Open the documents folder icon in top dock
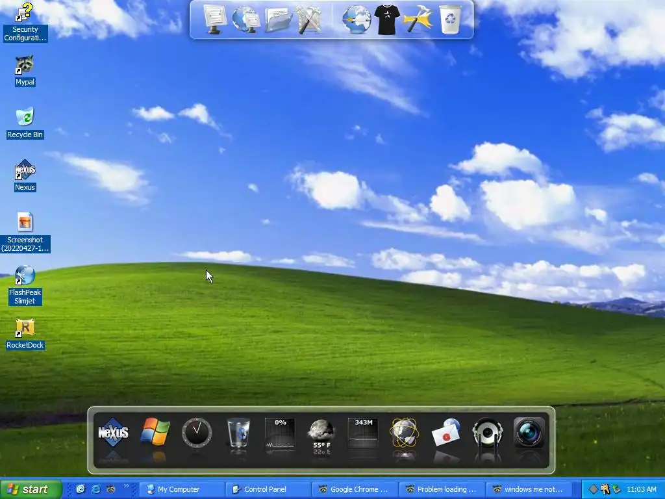The height and width of the screenshot is (499, 665). point(278,19)
